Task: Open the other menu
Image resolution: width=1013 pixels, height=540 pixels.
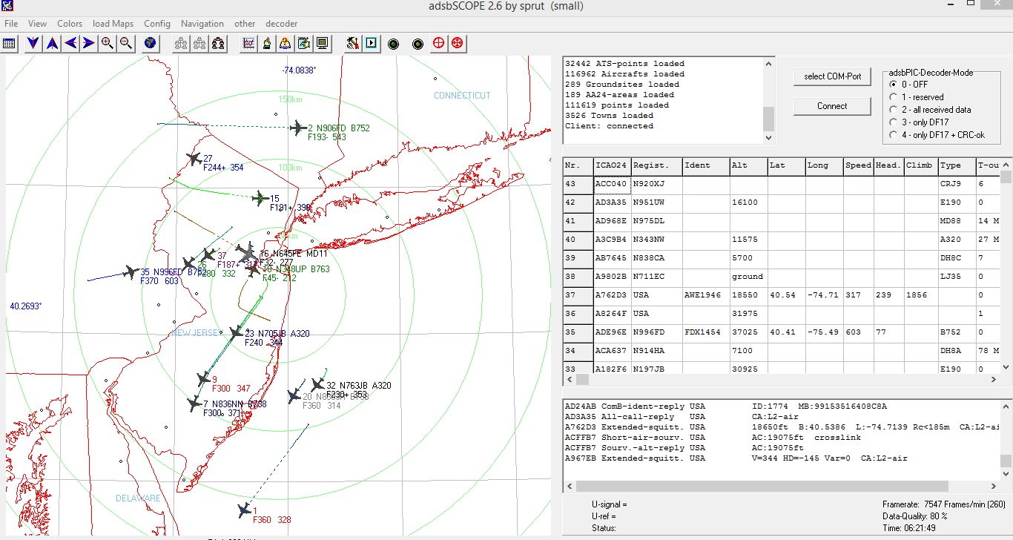Action: (x=245, y=24)
